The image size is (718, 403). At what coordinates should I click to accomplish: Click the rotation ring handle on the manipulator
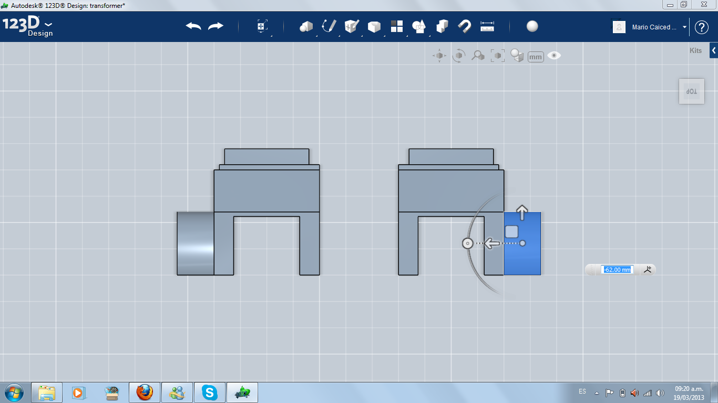pos(467,243)
